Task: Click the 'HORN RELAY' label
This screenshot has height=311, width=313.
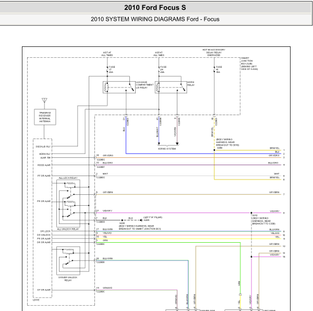Action: [191, 83]
